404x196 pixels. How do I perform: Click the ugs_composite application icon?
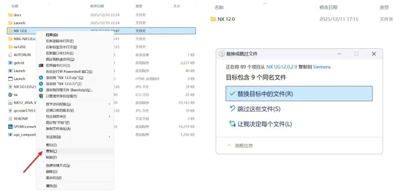click(x=10, y=135)
